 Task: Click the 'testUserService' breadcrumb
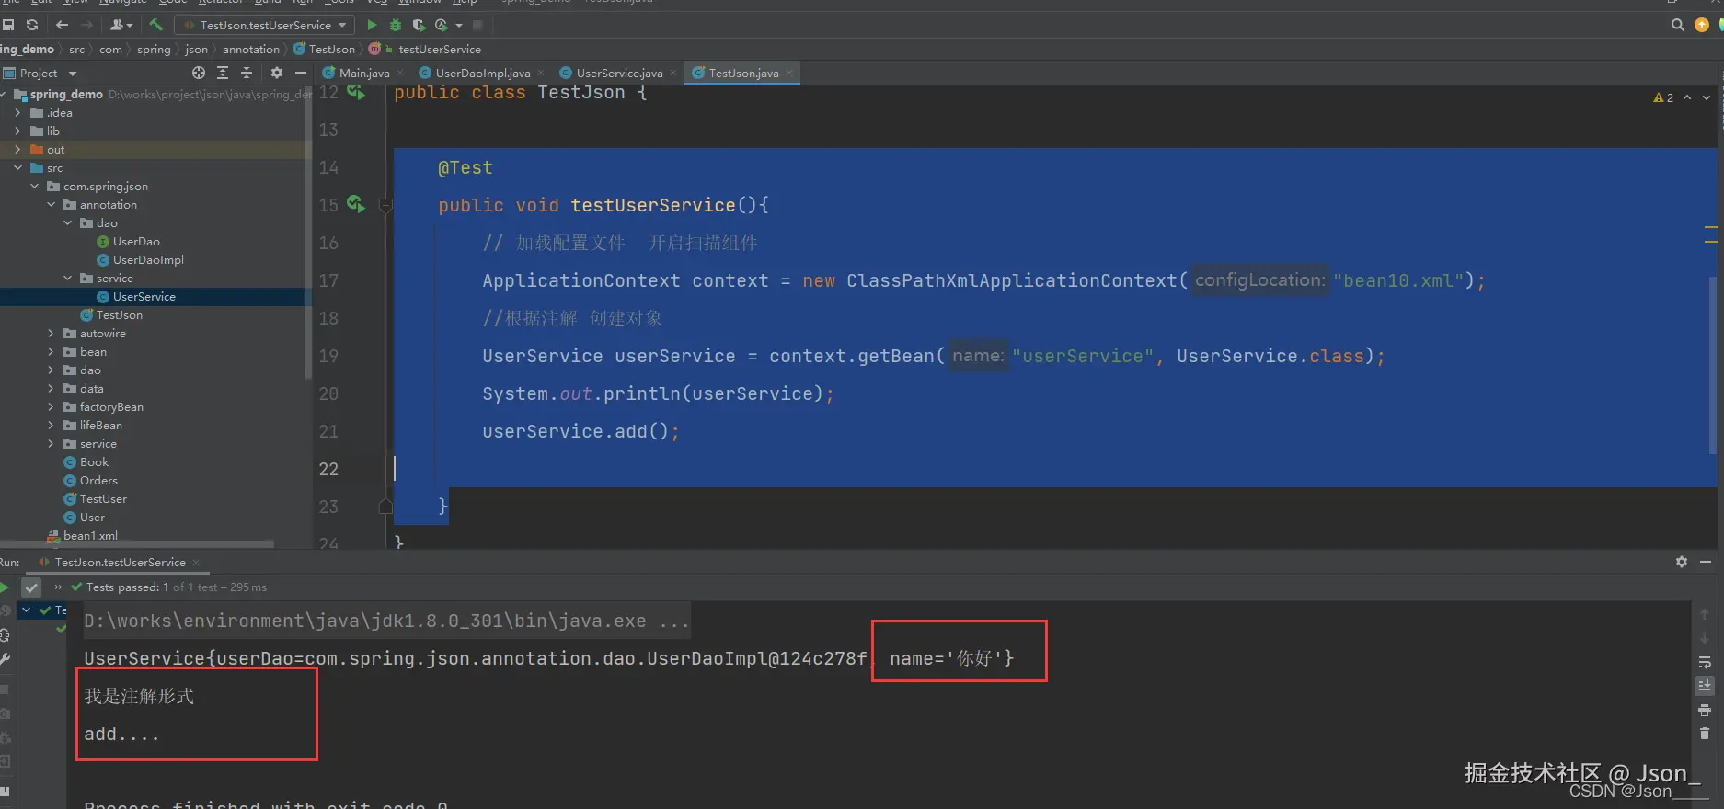[x=440, y=49]
